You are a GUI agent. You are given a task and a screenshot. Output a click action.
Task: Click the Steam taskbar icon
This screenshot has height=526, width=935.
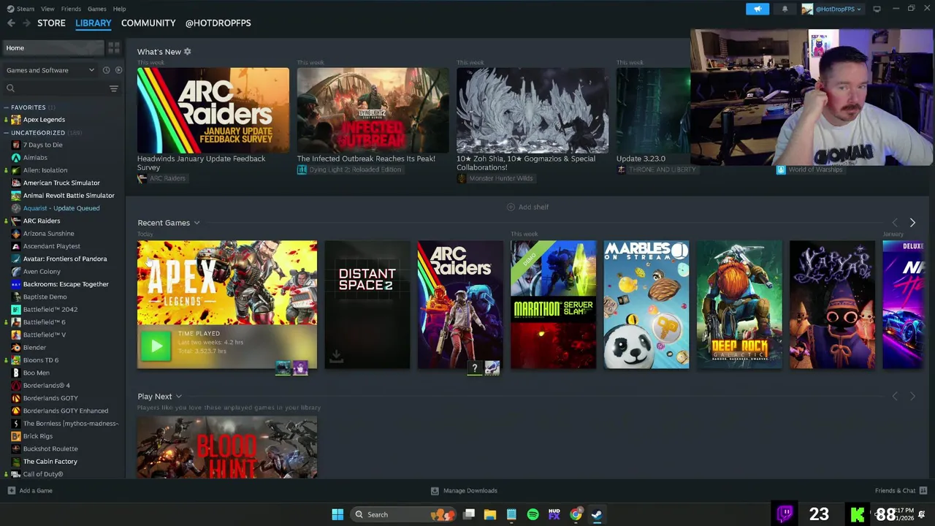[x=597, y=514]
